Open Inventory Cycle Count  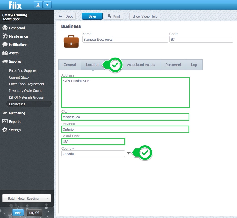[25, 90]
